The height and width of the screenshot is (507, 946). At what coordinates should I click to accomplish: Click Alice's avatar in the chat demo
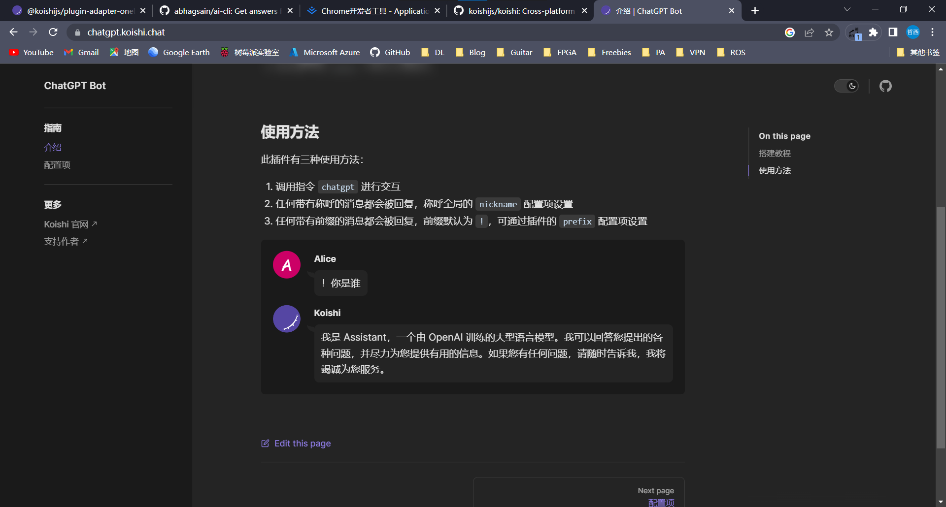click(x=287, y=265)
